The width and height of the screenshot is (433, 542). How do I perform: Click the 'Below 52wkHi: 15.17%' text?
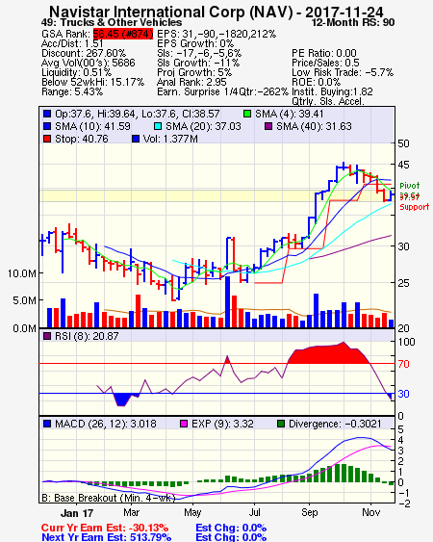point(92,82)
